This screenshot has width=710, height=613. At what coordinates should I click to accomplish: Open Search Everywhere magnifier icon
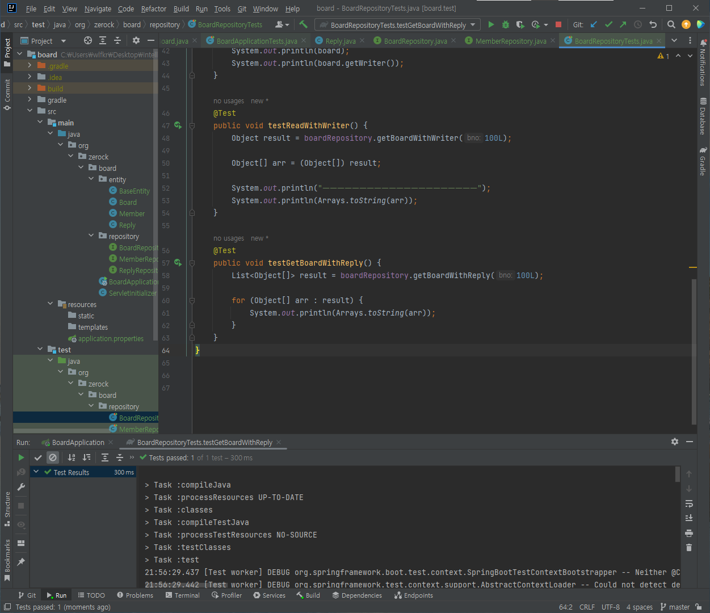coord(671,24)
